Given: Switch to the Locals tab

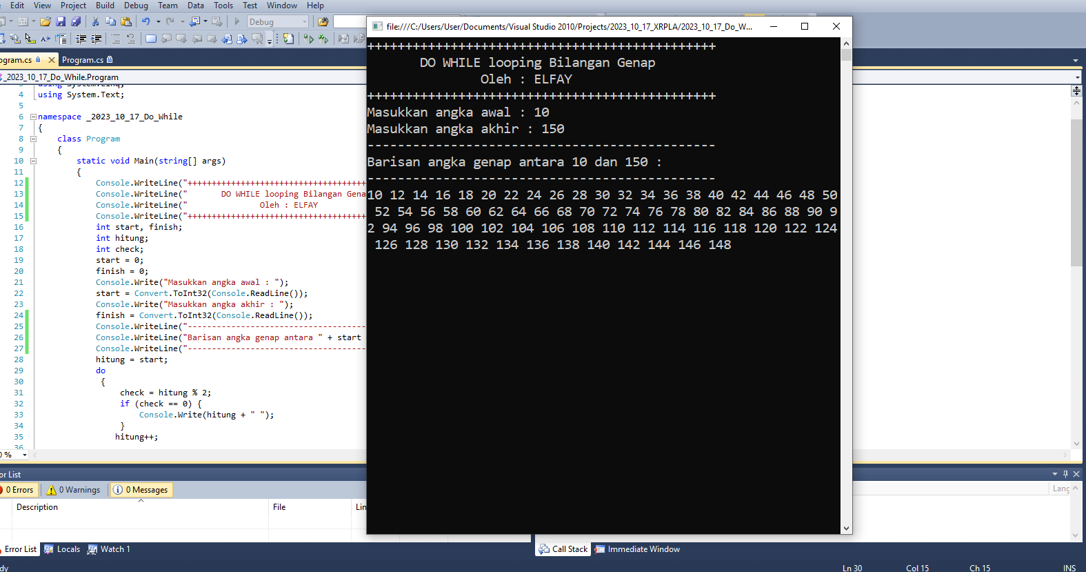Looking at the screenshot, I should click(x=63, y=549).
